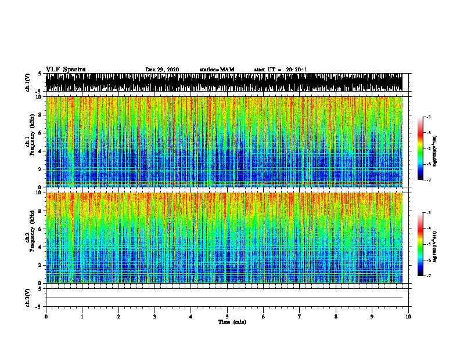The width and height of the screenshot is (460, 355).
Task: Click the ch.2 frequency axis tick label "6"
Action: click(41, 229)
